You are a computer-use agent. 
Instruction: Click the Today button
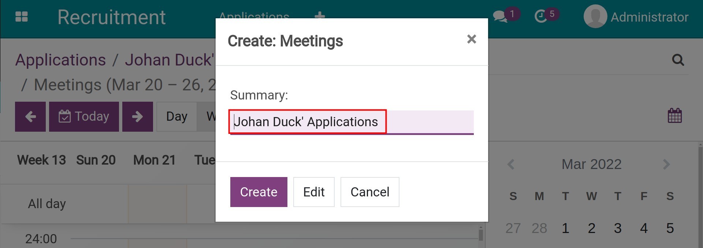coord(83,116)
